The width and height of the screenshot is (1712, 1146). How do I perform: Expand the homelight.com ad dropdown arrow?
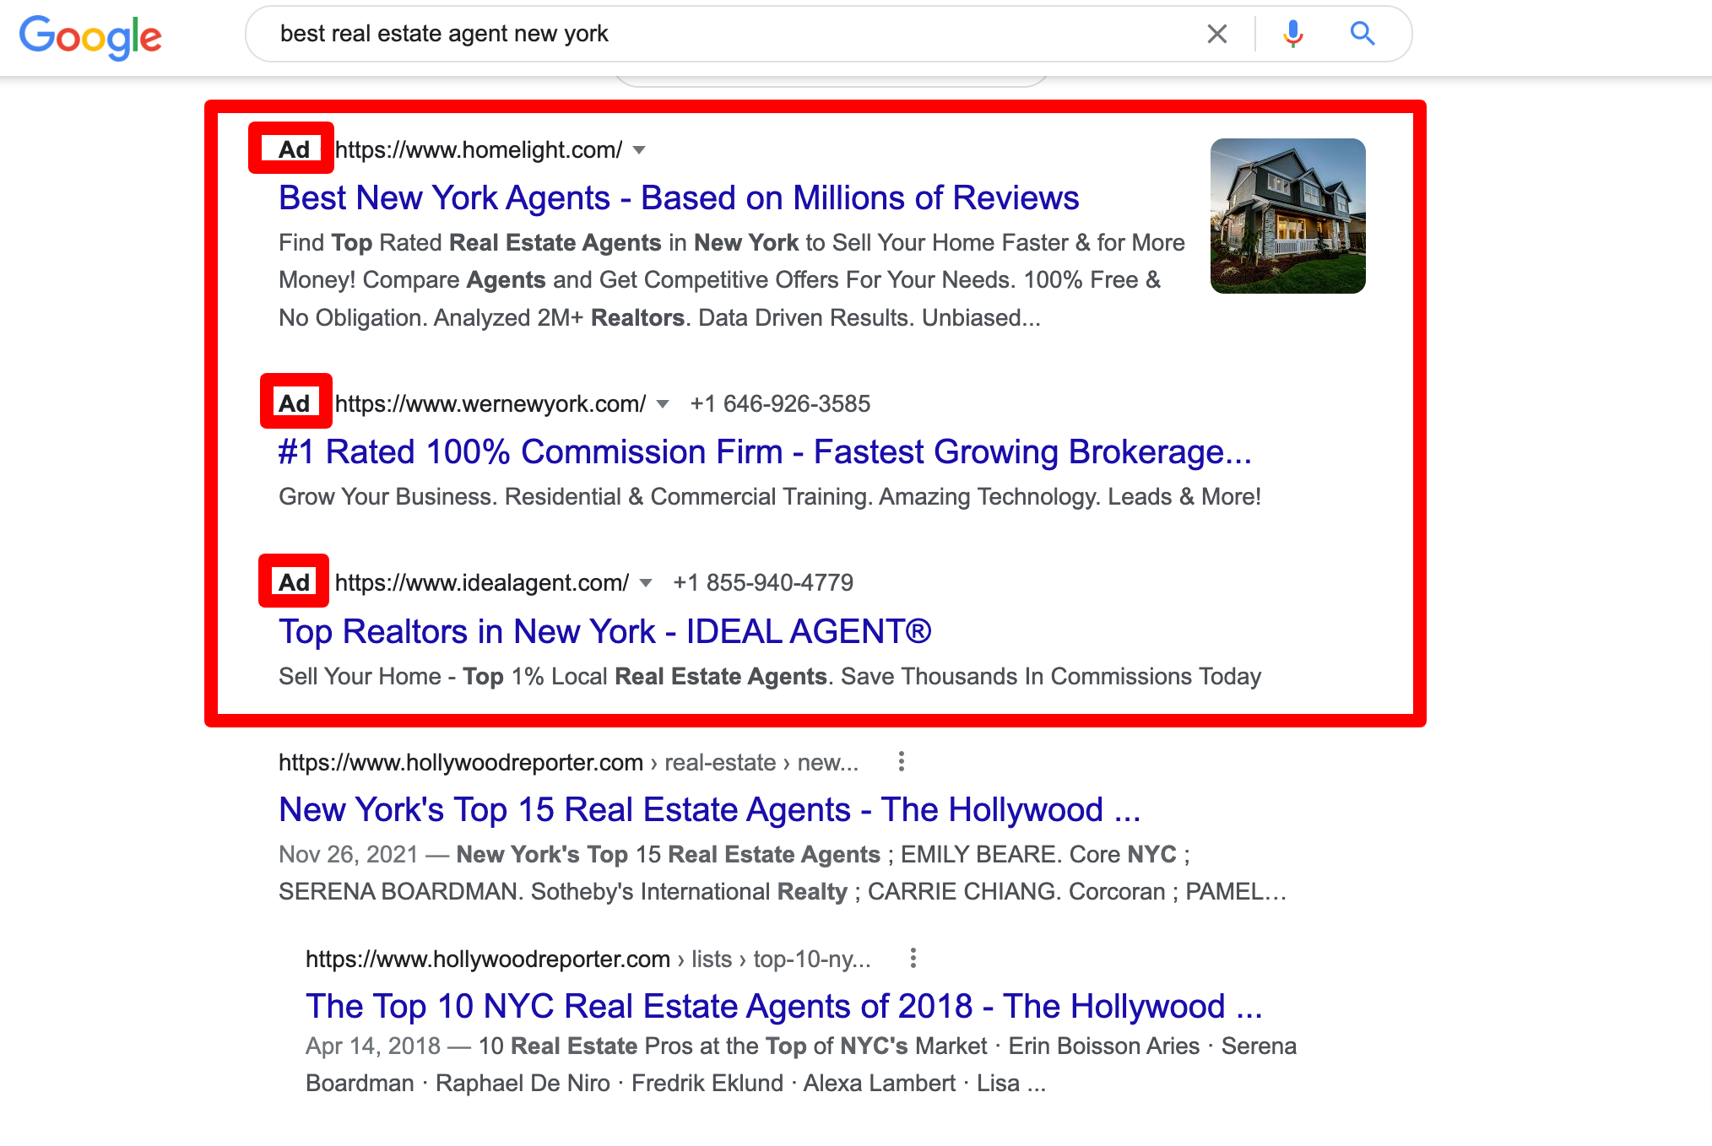point(639,150)
